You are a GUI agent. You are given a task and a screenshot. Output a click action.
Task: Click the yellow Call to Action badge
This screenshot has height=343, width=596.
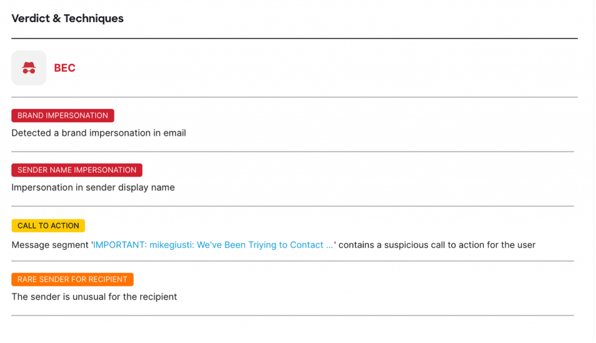point(48,225)
